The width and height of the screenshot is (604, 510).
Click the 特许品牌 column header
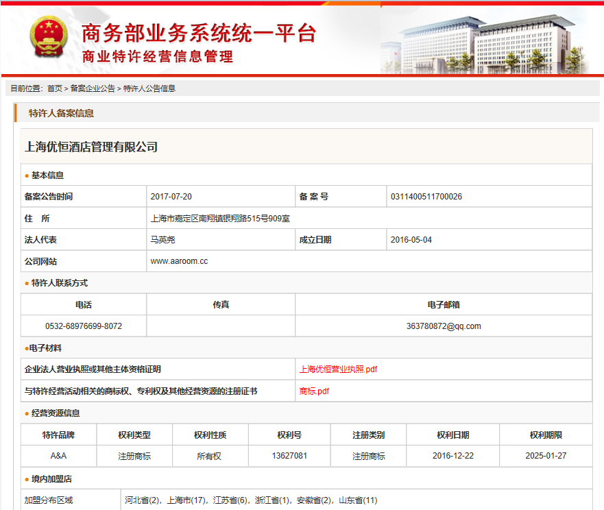pyautogui.click(x=58, y=435)
